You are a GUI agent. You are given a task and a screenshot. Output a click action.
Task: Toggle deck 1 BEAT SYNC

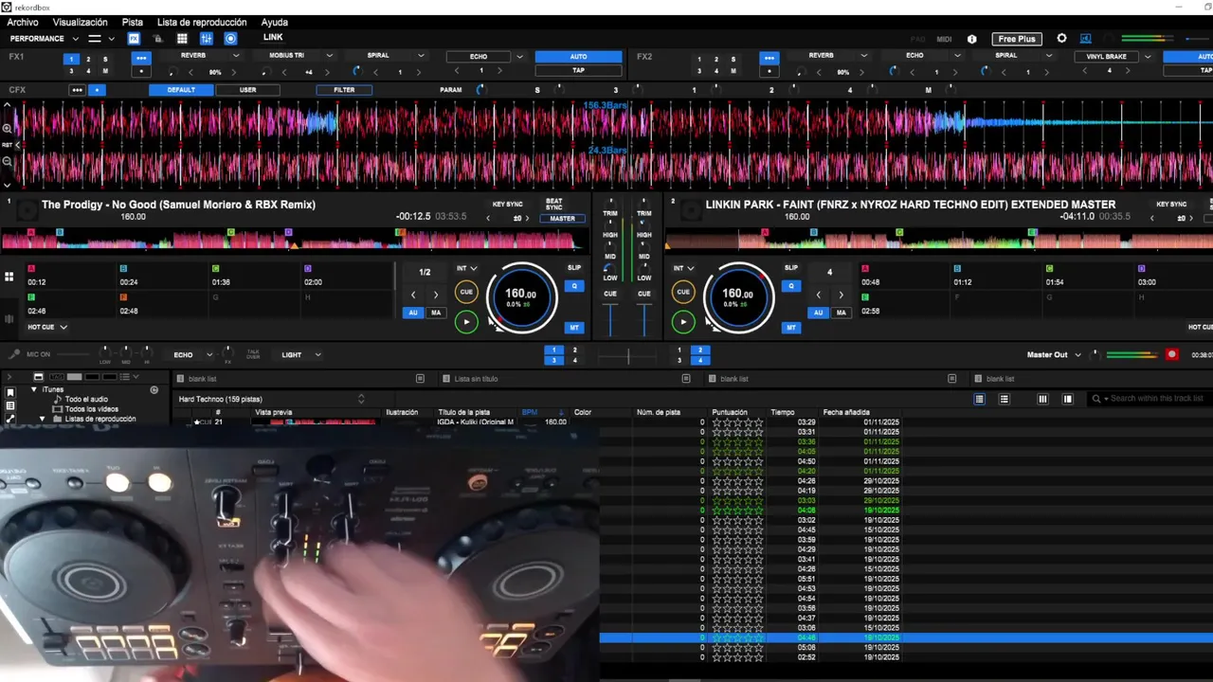(x=553, y=204)
